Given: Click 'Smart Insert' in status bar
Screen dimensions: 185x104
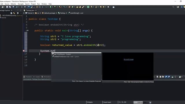Looking at the screenshot, I should (x=107, y=102).
